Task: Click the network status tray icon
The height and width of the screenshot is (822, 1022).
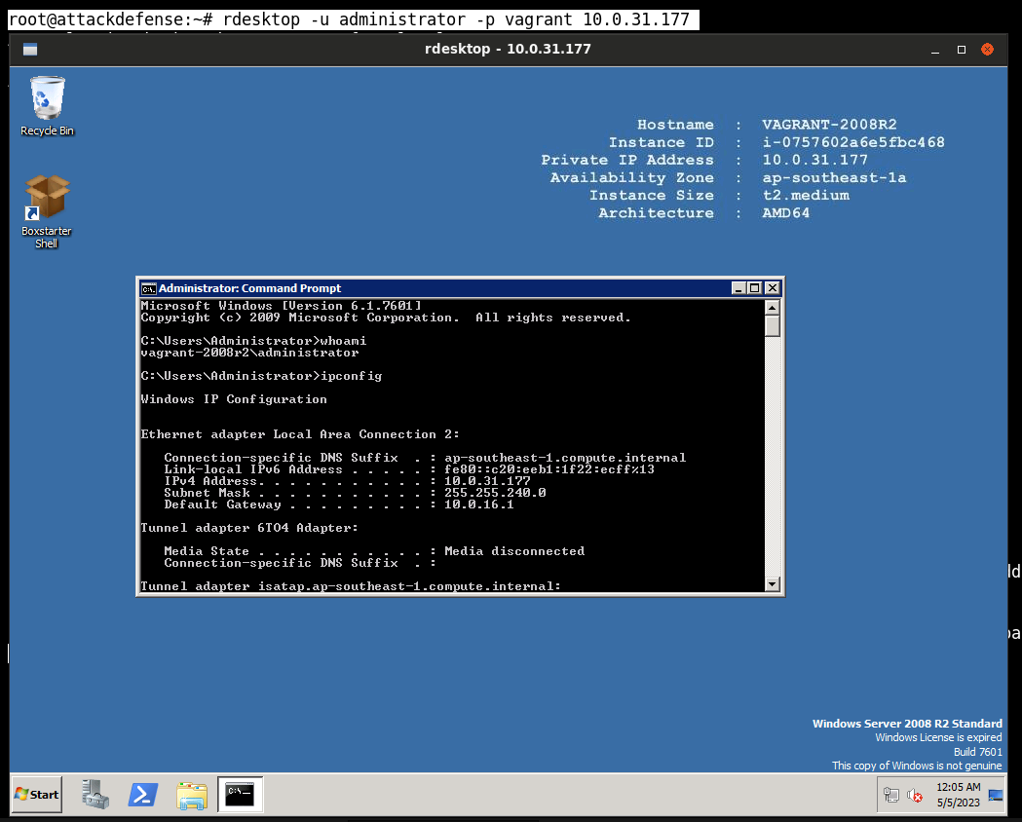Action: coord(891,795)
